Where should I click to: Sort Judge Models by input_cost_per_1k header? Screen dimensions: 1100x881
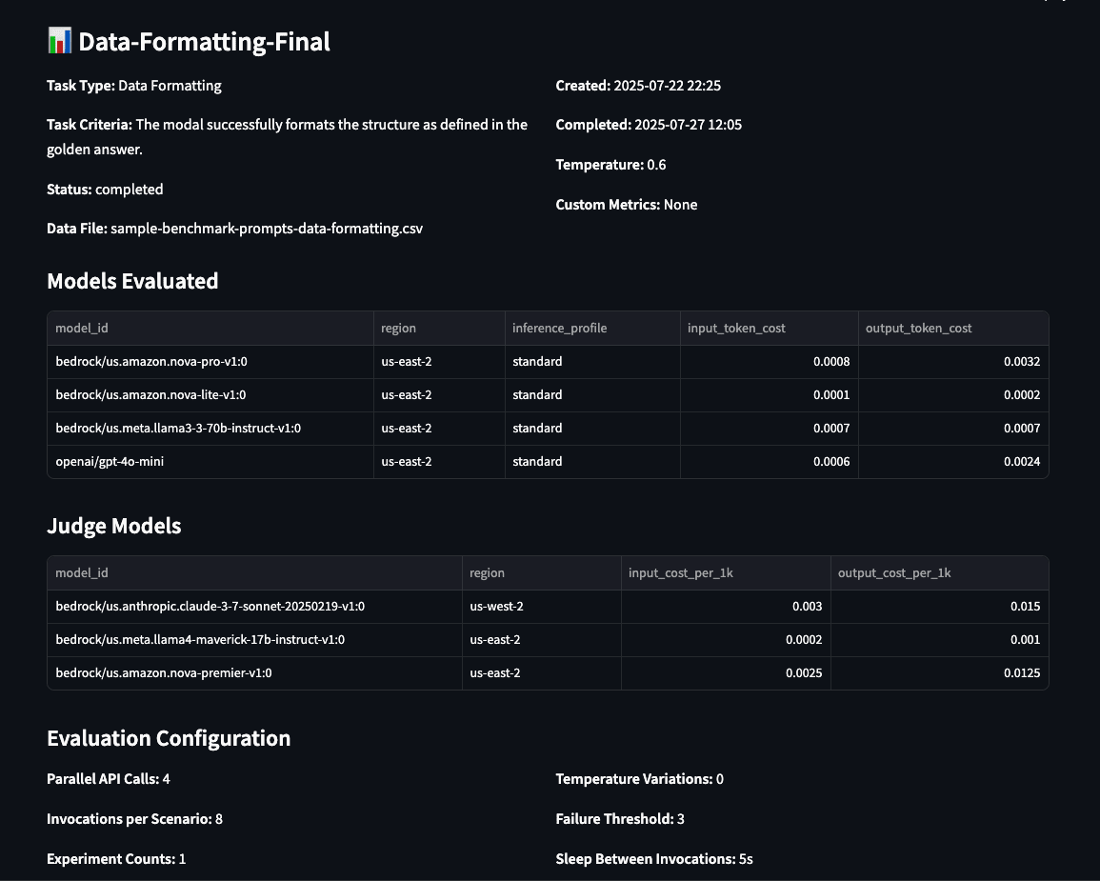[680, 573]
